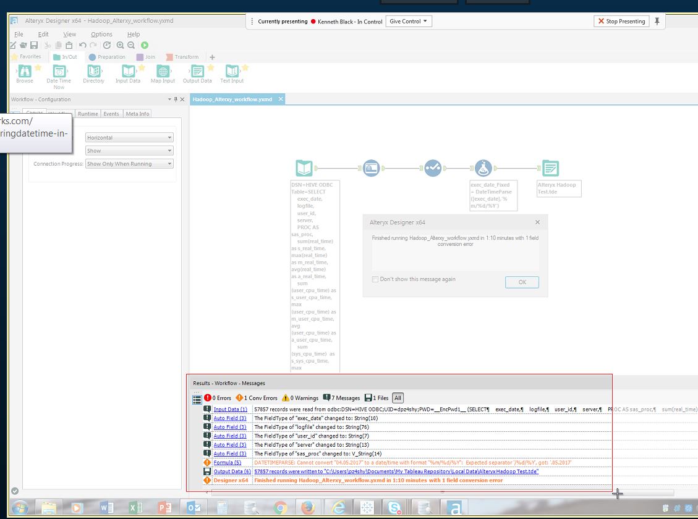Filter results to 1 Conv Errors
The height and width of the screenshot is (519, 698).
pyautogui.click(x=257, y=398)
